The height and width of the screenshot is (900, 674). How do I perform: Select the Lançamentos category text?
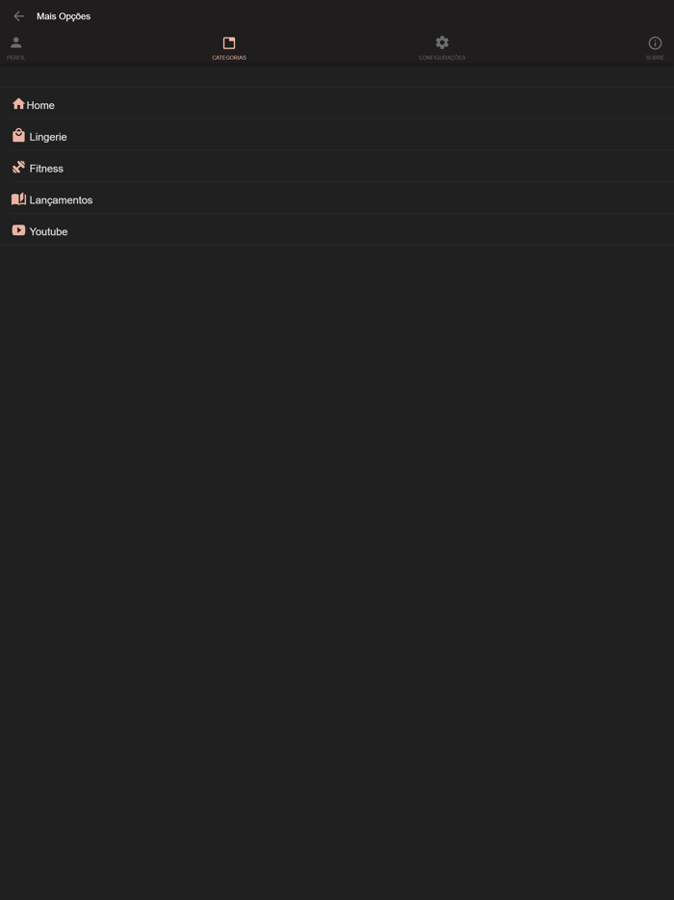[x=61, y=200]
